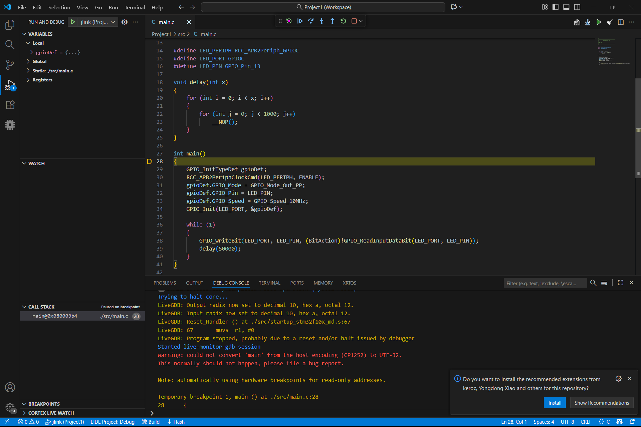Click the EIDE Build icon in editor title bar
The height and width of the screenshot is (427, 641).
[577, 22]
